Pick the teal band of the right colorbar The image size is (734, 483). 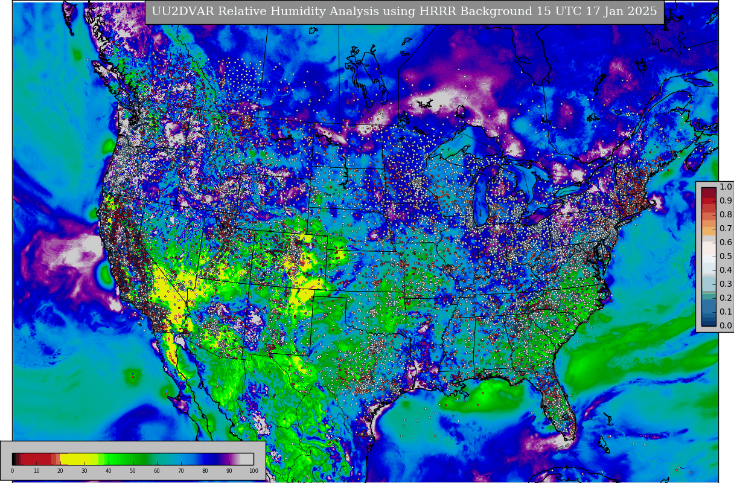click(709, 296)
